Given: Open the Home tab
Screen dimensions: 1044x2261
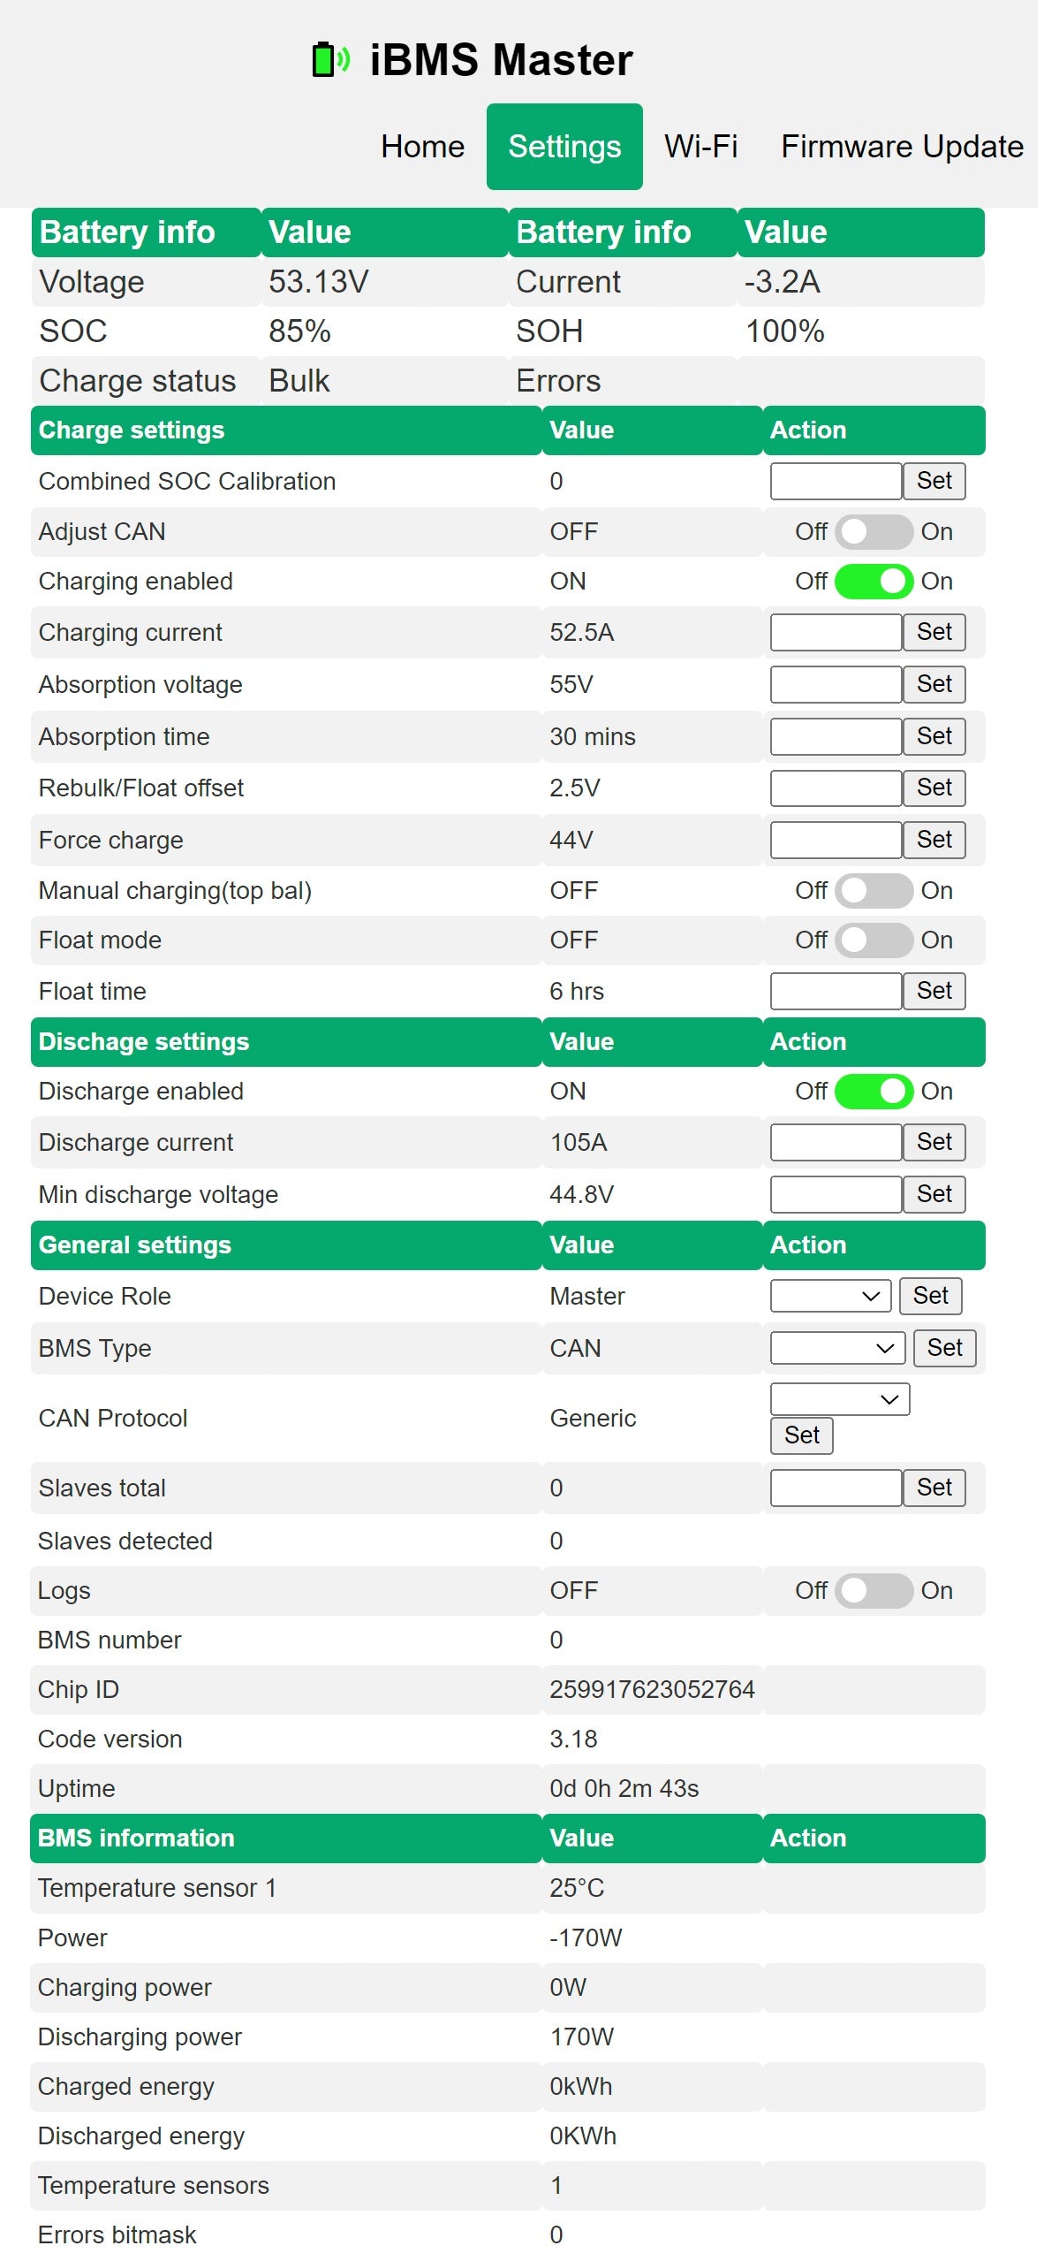Looking at the screenshot, I should [422, 147].
